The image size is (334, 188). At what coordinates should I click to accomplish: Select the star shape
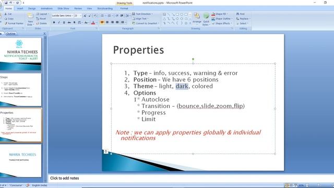[186, 23]
